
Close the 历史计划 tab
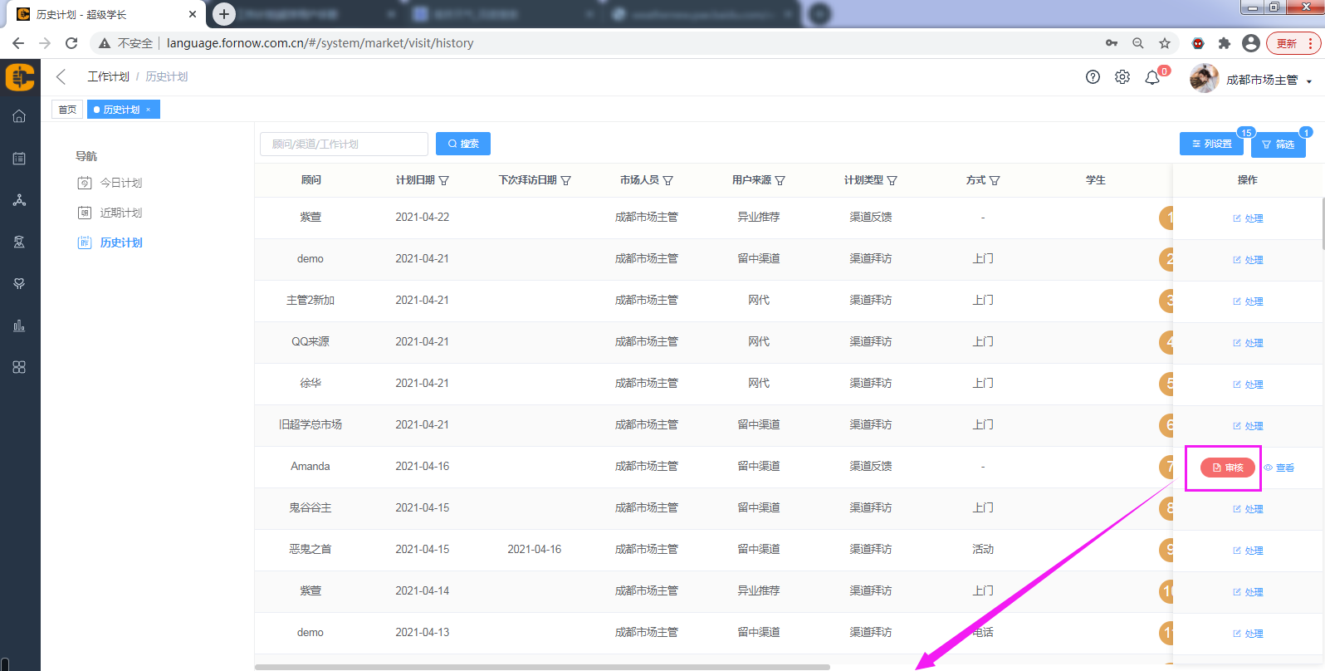149,110
